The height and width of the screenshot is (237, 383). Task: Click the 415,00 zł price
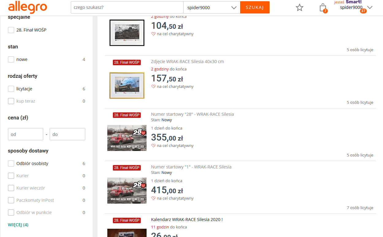coord(167,190)
